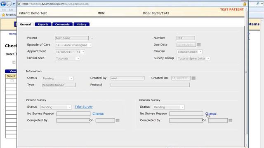Screen dimensions: 264x148
Task: Click Patient Survey completed On date field
Action: [105, 120]
